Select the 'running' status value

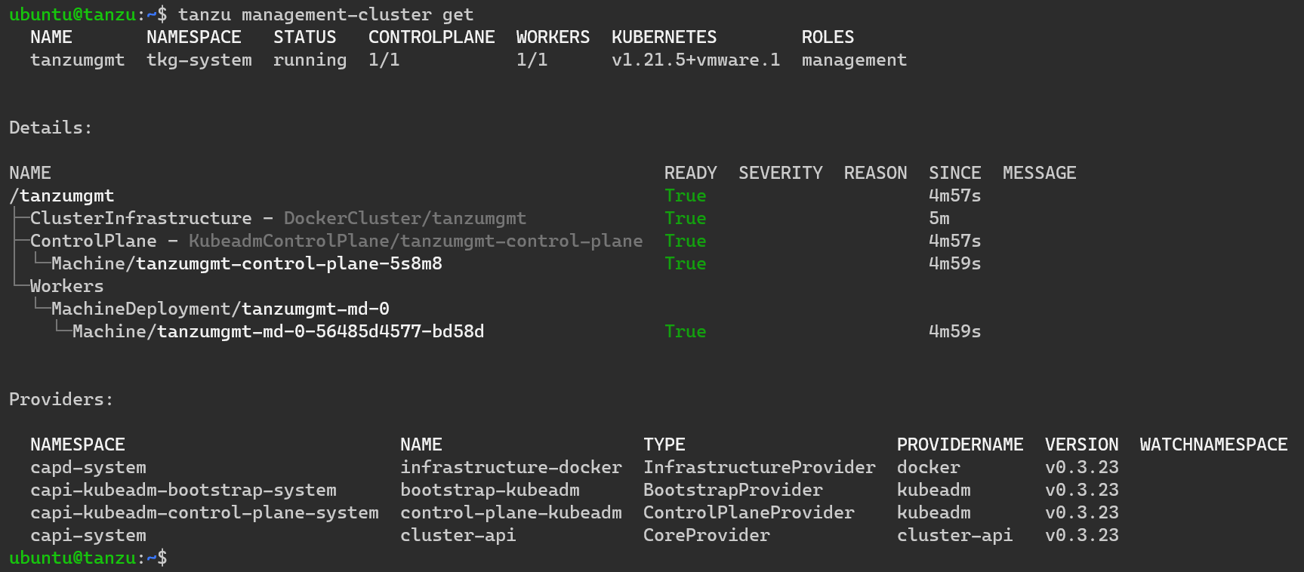point(310,60)
